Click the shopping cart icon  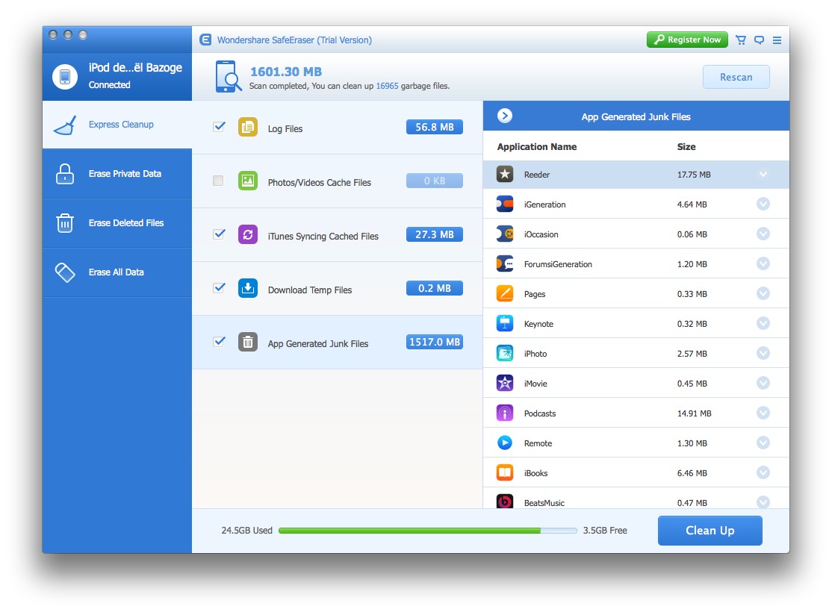[741, 40]
